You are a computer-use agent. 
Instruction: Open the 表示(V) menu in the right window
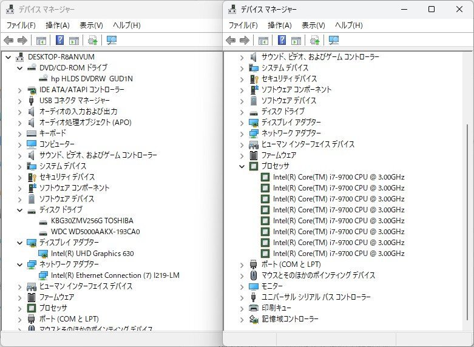(313, 25)
